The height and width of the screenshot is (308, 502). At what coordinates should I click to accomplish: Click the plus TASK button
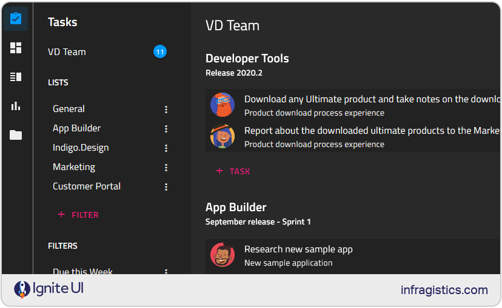click(x=233, y=171)
